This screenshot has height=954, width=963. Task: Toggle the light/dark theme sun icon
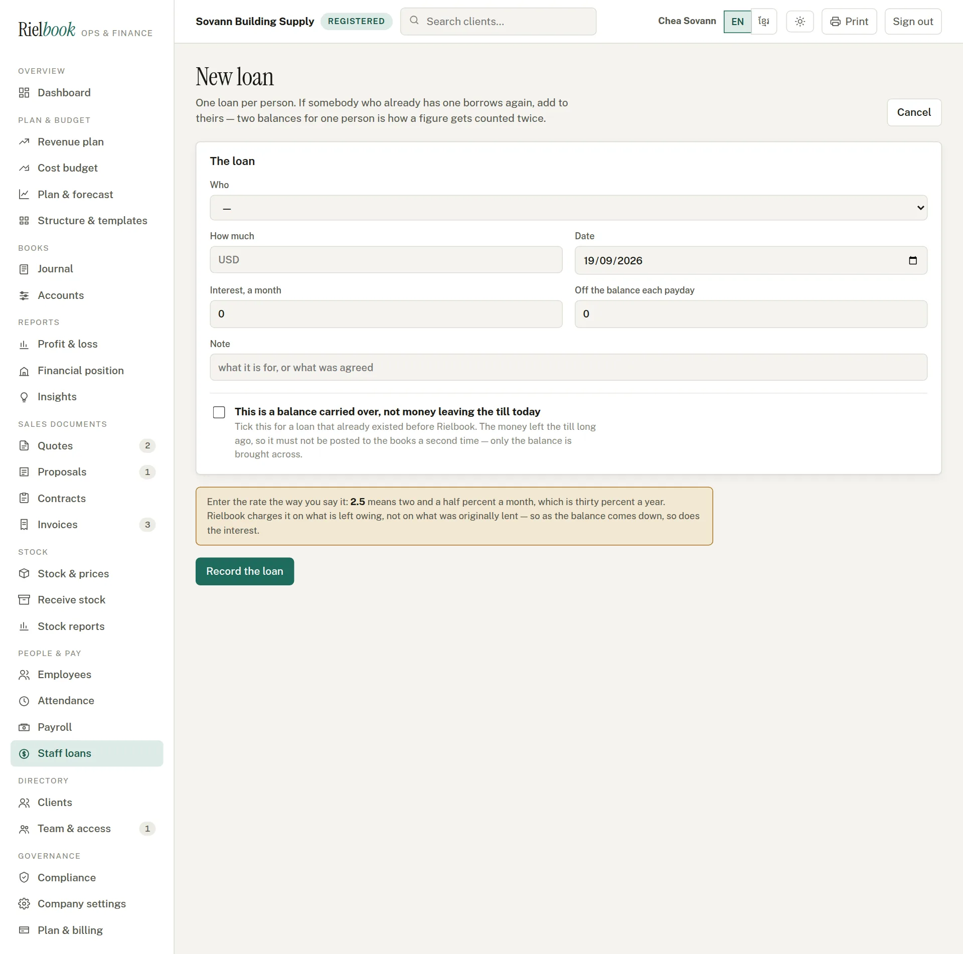click(x=800, y=22)
